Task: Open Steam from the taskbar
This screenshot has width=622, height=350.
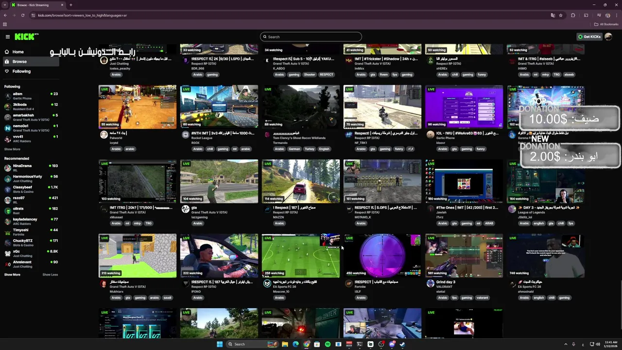Action: [x=402, y=344]
